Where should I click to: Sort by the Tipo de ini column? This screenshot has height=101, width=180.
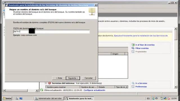point(121,87)
